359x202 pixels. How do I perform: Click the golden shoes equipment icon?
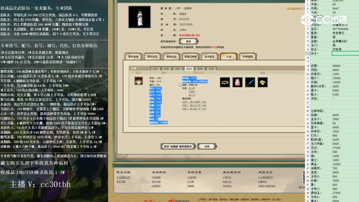[x=263, y=82]
